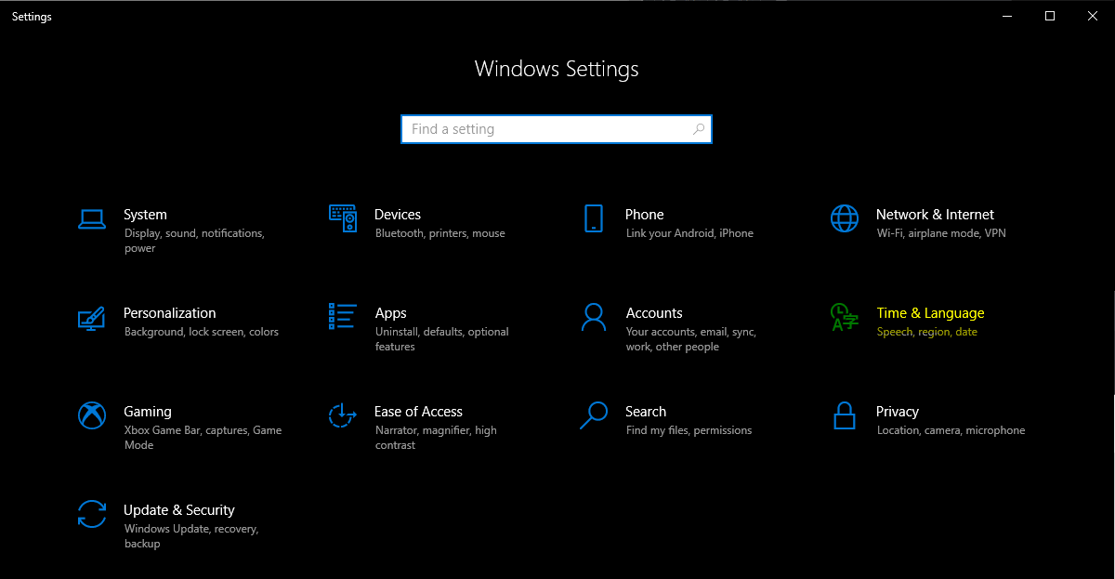
Task: Open the Search category heading
Action: pyautogui.click(x=646, y=412)
